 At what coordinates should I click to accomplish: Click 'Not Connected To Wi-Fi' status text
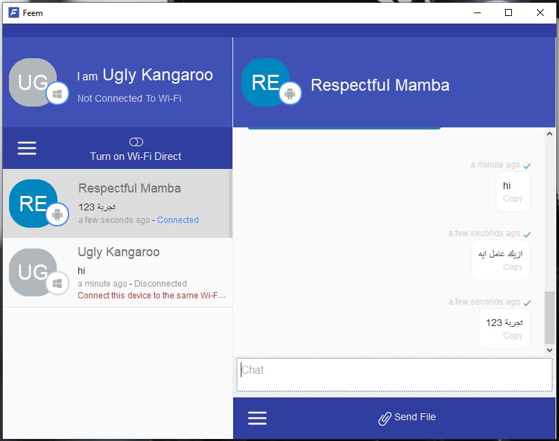pyautogui.click(x=129, y=98)
